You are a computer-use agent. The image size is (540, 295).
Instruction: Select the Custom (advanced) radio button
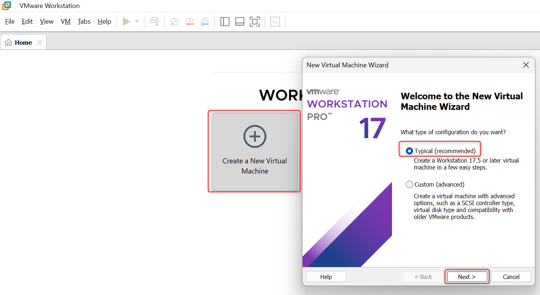coord(409,184)
